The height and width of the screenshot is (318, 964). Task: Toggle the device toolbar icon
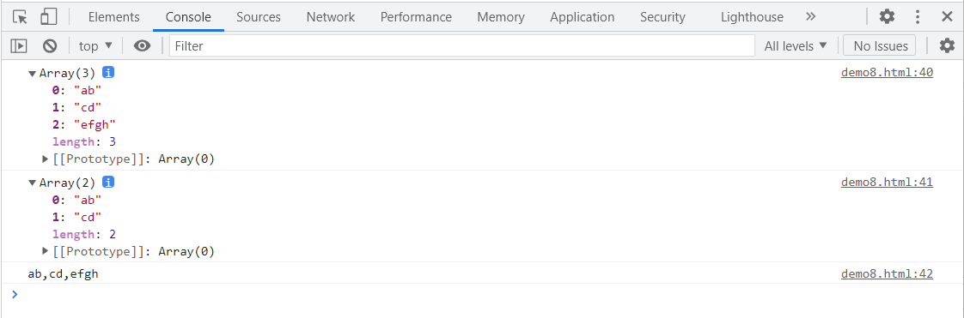[49, 17]
